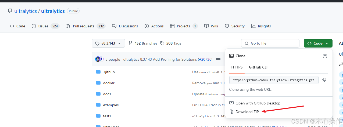View the 152 Branches link
Viewport: 343px width, 127px height.
pos(143,43)
